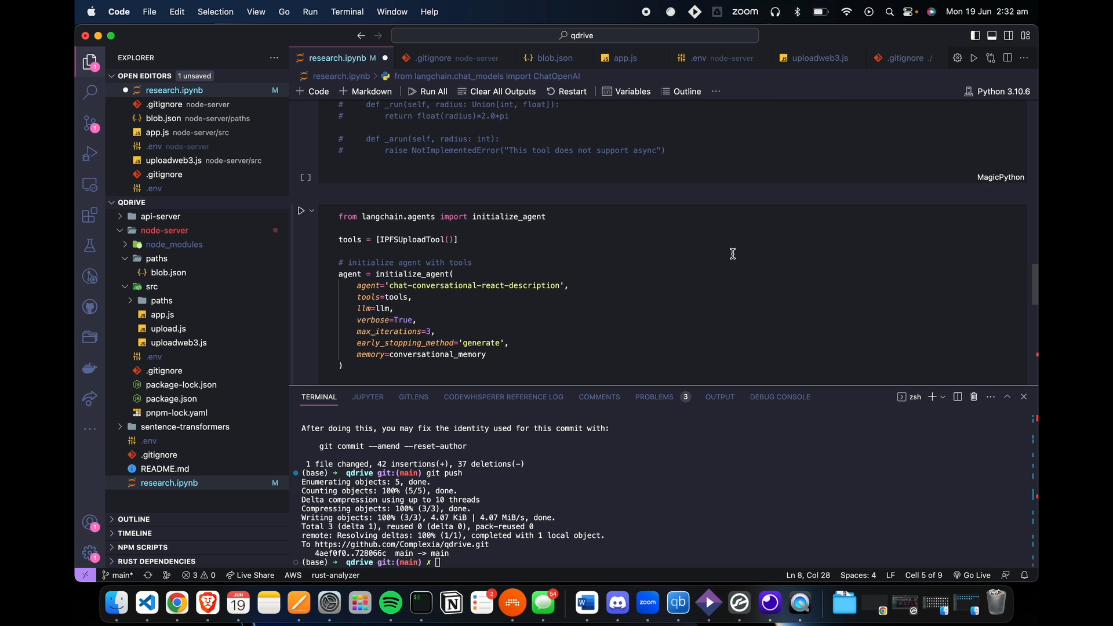This screenshot has height=626, width=1113.
Task: Go forward using the navigation arrow
Action: pyautogui.click(x=378, y=36)
